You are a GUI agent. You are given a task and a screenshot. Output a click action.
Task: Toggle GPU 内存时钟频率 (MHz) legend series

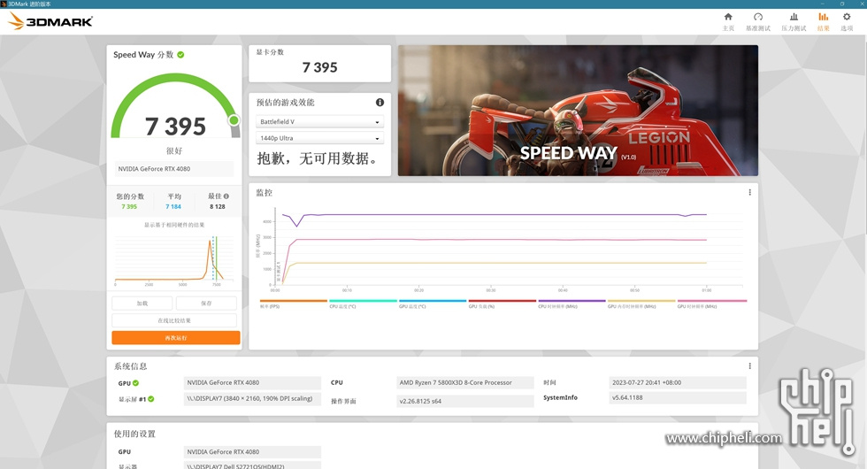641,304
